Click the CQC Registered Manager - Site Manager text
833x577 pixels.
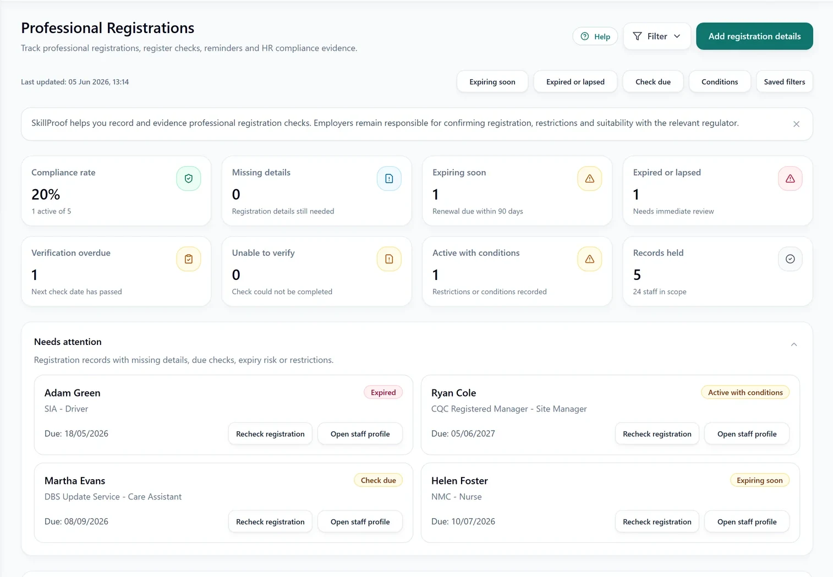coord(509,409)
